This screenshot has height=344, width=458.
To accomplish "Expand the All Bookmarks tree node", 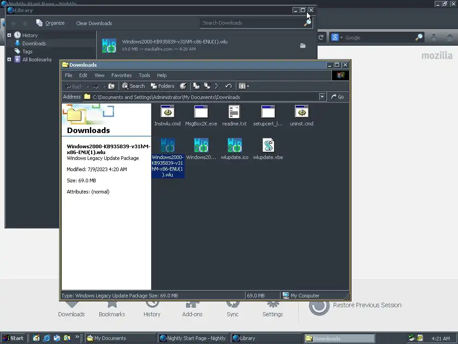I will click(x=9, y=60).
